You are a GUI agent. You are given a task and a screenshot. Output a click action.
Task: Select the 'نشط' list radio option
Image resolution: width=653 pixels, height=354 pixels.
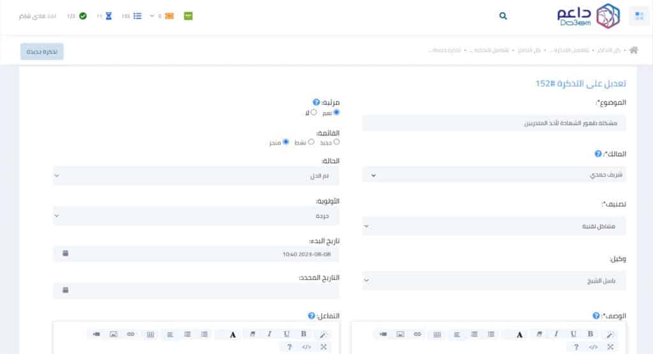(311, 142)
